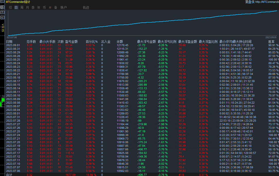Click the MTCommander统计 title
Image resolution: width=279 pixels, height=176 pixels.
coord(18,2)
